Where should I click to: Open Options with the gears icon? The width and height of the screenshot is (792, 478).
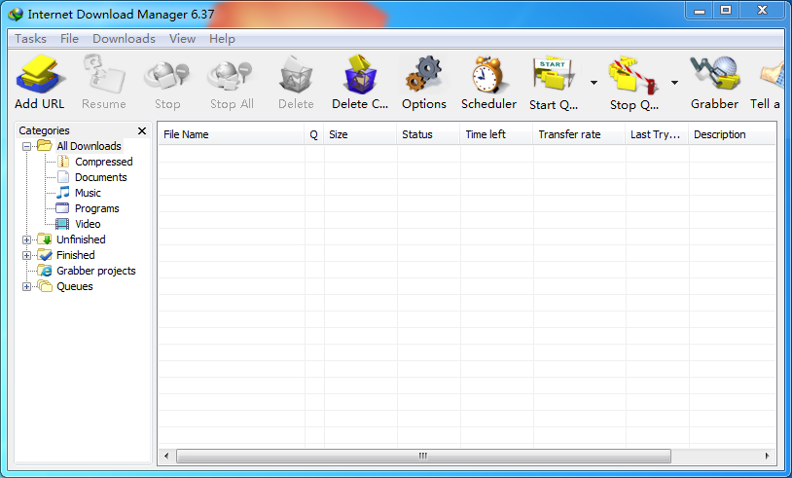424,75
